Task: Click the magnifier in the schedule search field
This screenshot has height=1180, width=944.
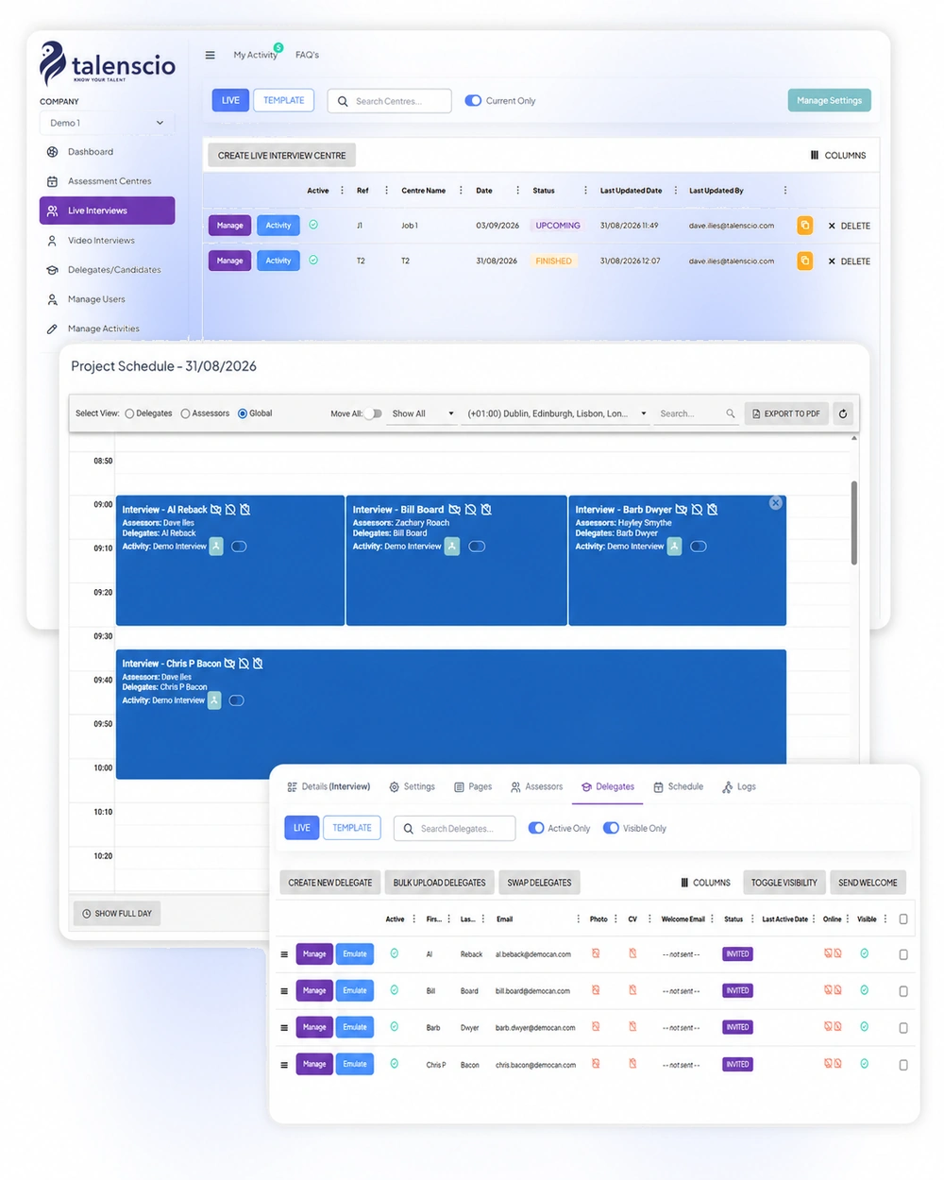Action: (730, 413)
